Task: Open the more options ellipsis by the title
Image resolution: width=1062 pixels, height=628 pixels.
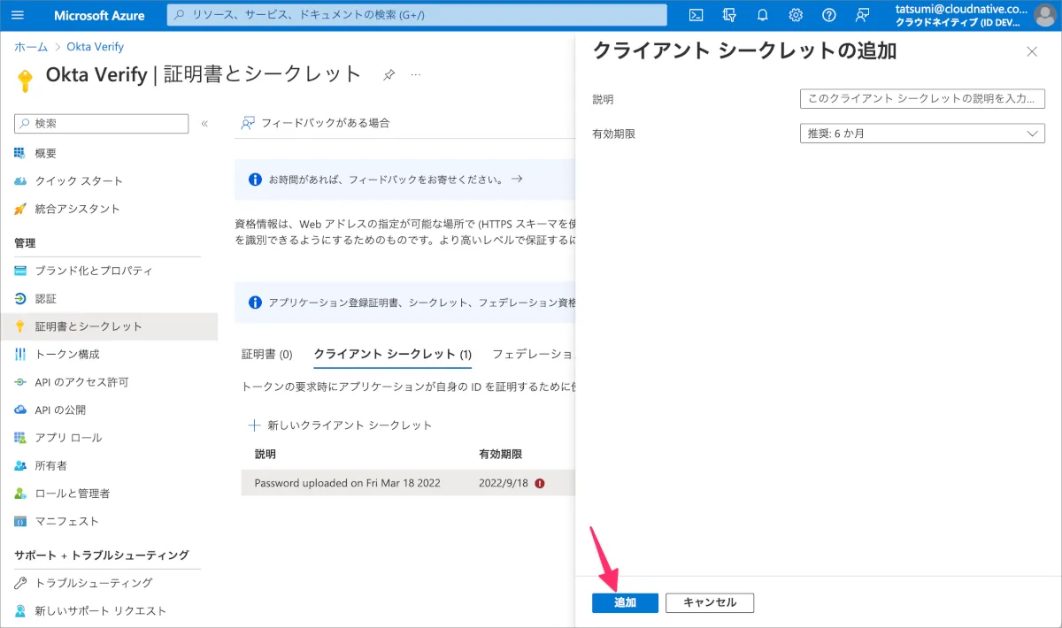Action: [x=416, y=75]
